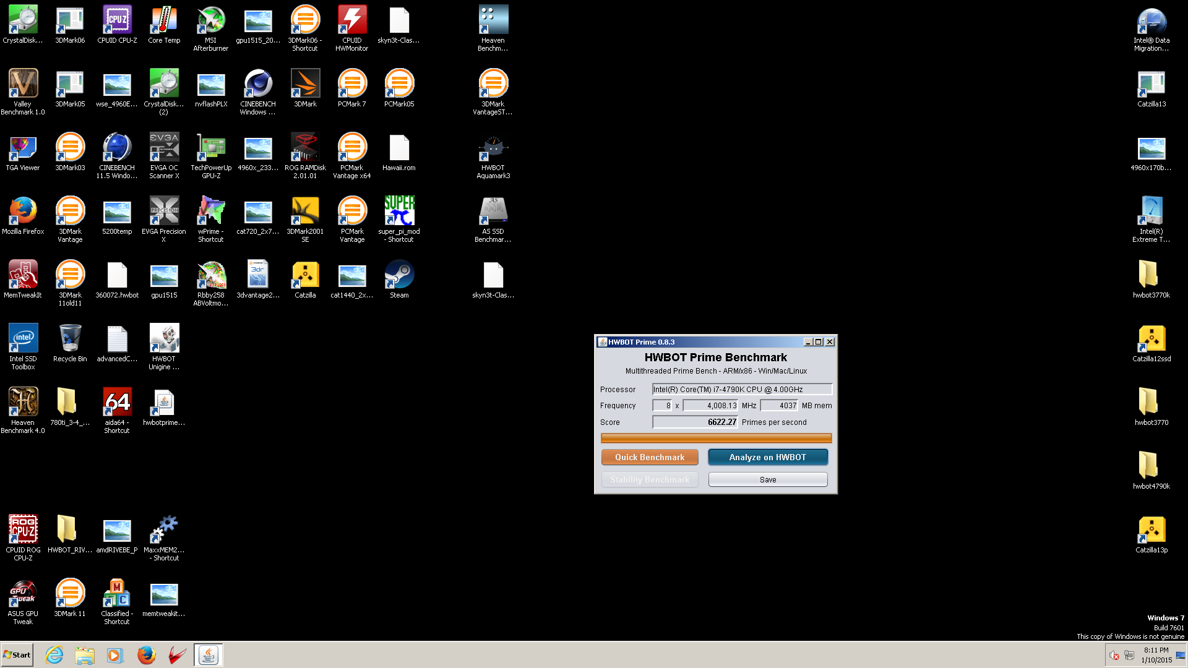Click the disabled Stability Benchmark button
The width and height of the screenshot is (1188, 668).
[x=650, y=479]
